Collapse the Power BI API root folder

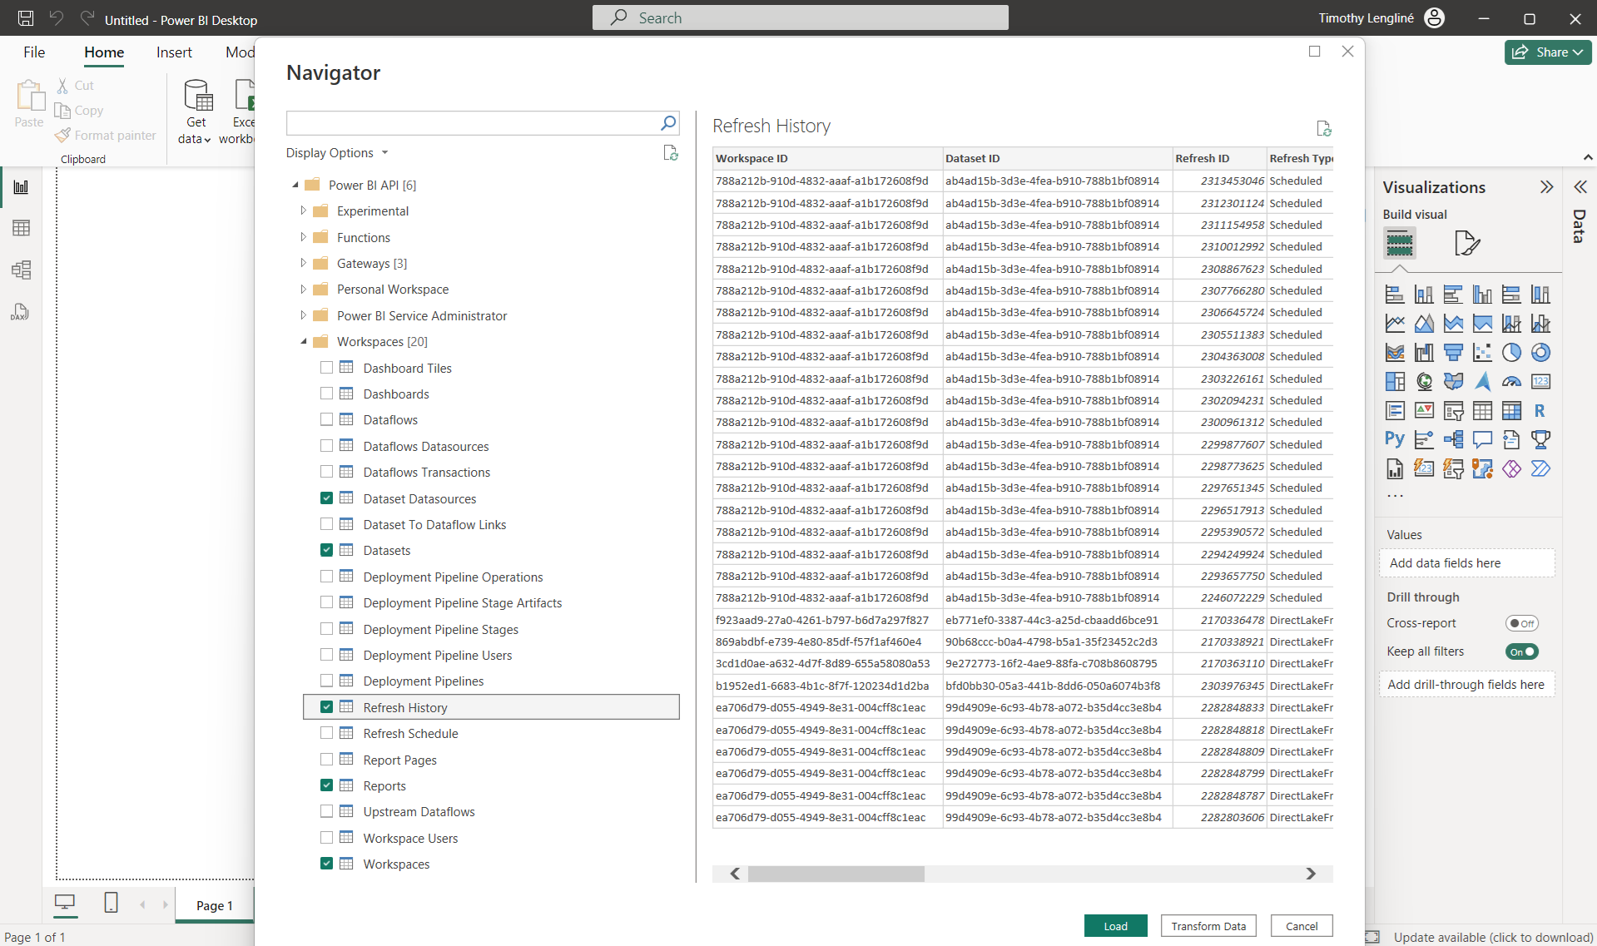[x=295, y=185]
